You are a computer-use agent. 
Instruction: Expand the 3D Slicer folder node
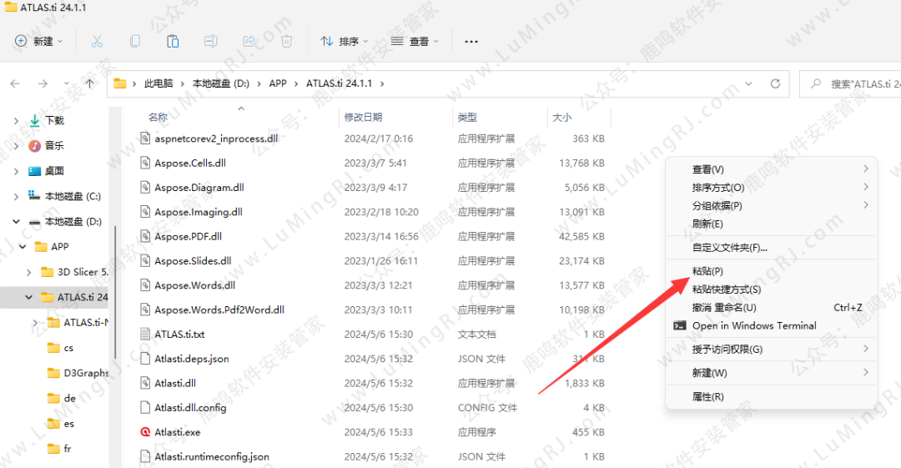pos(29,272)
